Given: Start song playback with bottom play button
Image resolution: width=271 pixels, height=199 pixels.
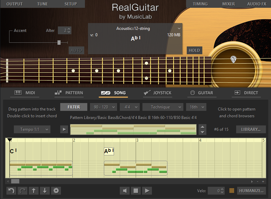Looking at the screenshot, I should click(x=146, y=191).
